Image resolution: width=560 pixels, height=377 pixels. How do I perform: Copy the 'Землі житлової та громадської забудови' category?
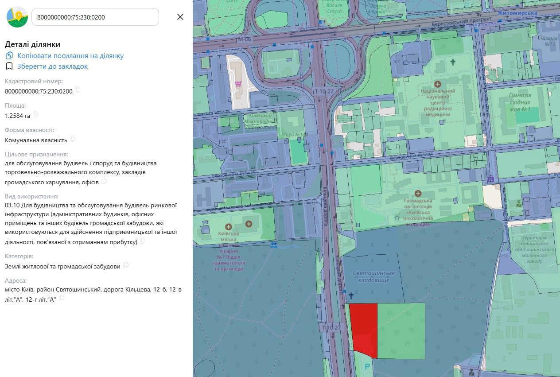point(126,265)
